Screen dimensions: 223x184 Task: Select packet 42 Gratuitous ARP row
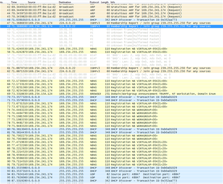[111, 7]
